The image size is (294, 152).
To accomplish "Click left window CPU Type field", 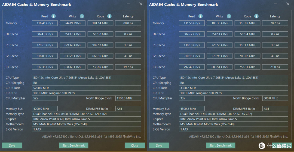I will (x=87, y=78).
